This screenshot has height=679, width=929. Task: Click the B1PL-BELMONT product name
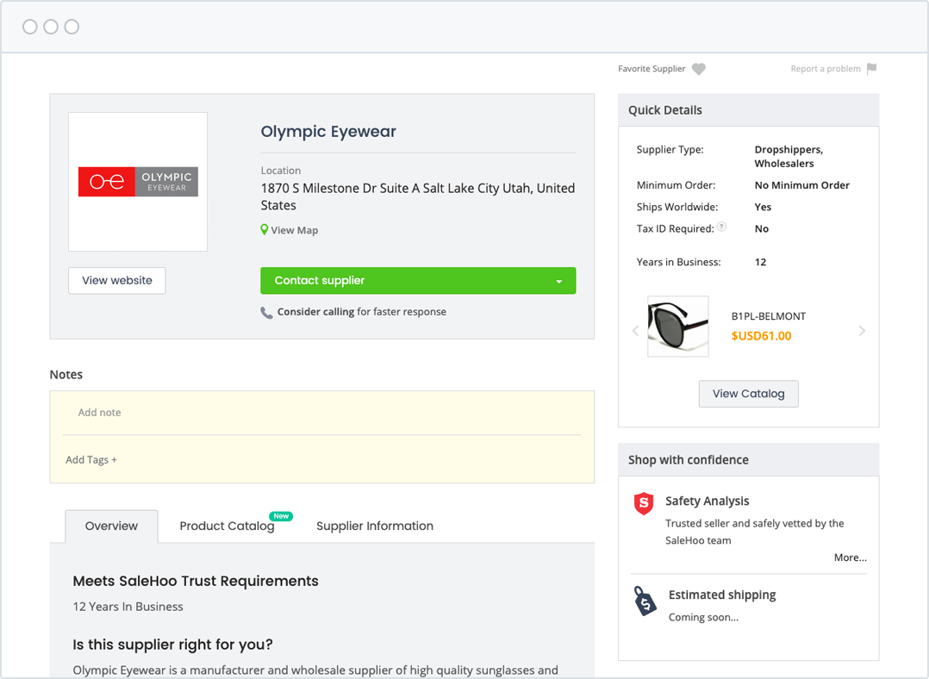pos(769,316)
